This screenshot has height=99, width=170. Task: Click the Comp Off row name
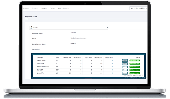pyautogui.click(x=40, y=70)
